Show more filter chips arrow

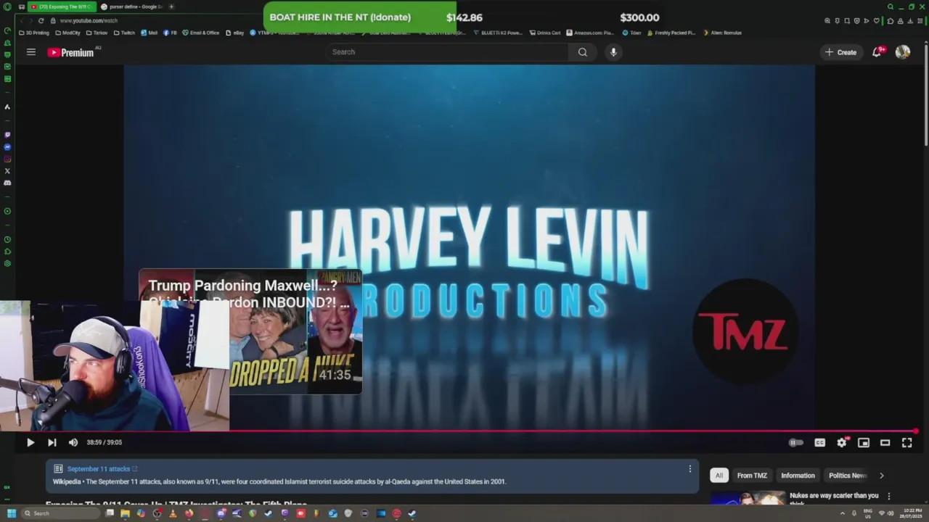(882, 476)
